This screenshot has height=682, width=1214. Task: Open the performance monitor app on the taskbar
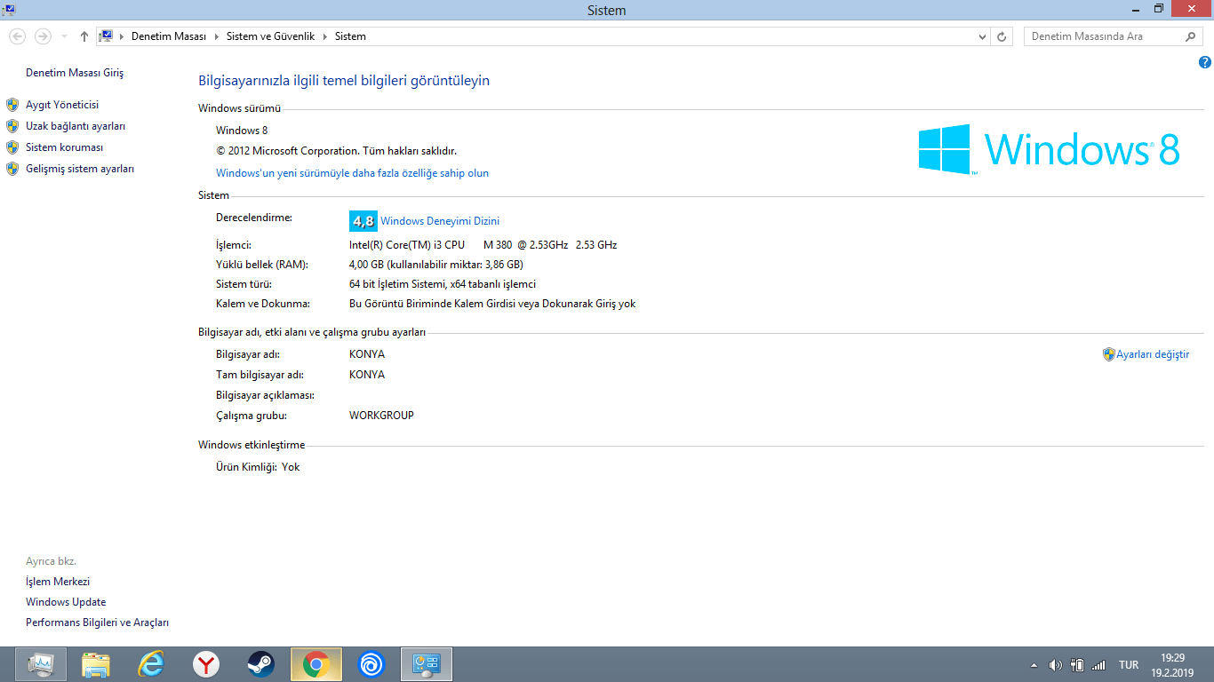coord(42,664)
